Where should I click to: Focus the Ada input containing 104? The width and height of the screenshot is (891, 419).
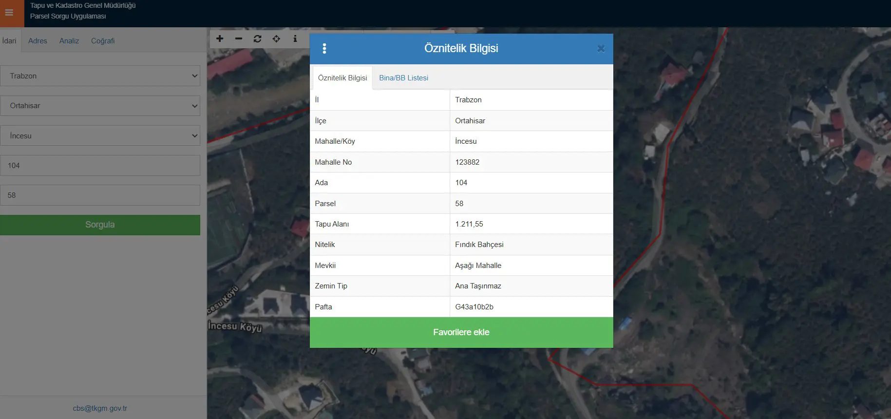click(x=100, y=165)
